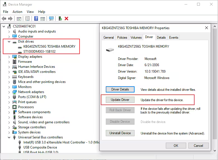Click the Human Interface Devices icon
218x160 pixels.
[15, 67]
